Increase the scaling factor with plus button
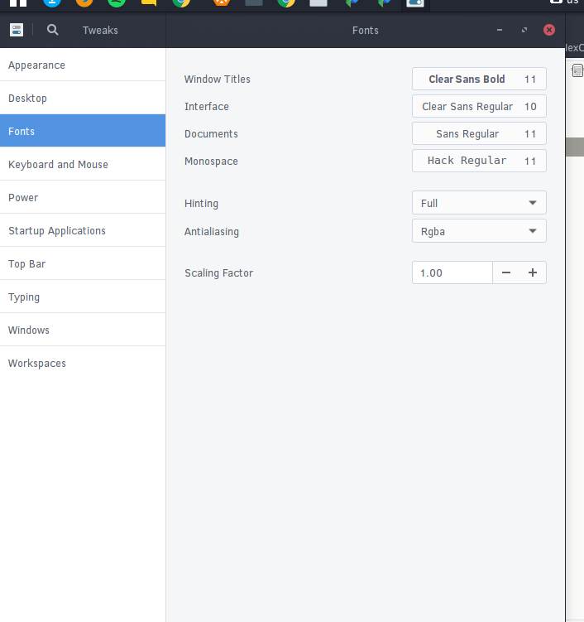The height and width of the screenshot is (622, 584). coord(533,272)
